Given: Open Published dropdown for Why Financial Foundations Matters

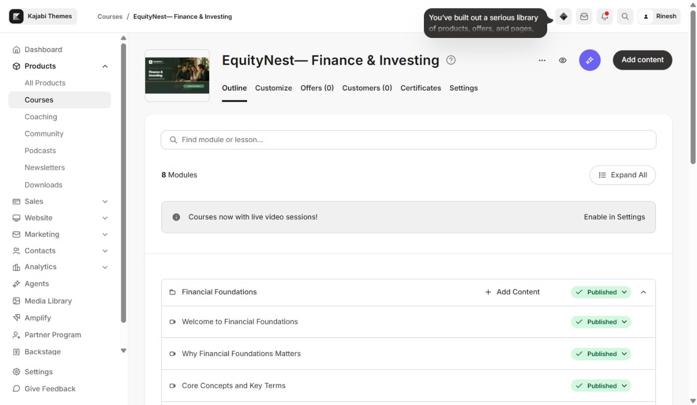Looking at the screenshot, I should pos(601,354).
